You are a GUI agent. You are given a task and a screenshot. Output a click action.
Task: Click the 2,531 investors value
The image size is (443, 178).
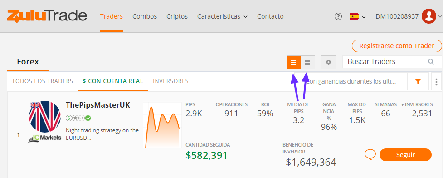pos(422,114)
